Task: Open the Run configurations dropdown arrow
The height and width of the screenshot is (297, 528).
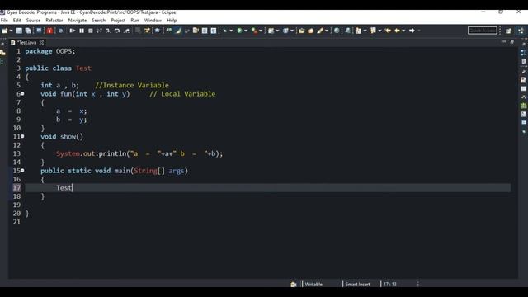Action: [246, 31]
